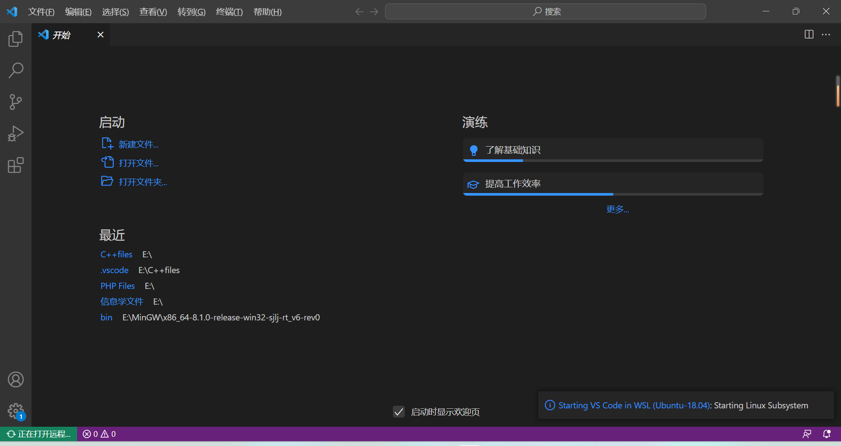Open the recent folder bin
The image size is (841, 446).
(x=106, y=317)
